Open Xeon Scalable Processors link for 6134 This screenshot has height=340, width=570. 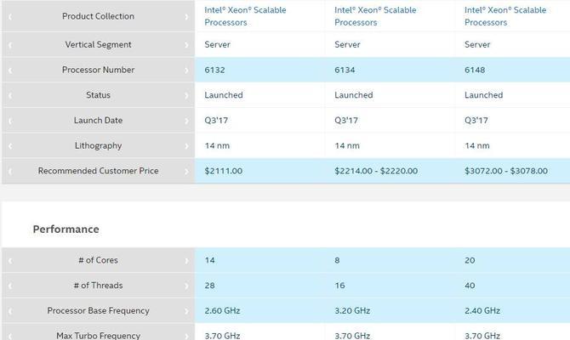375,16
